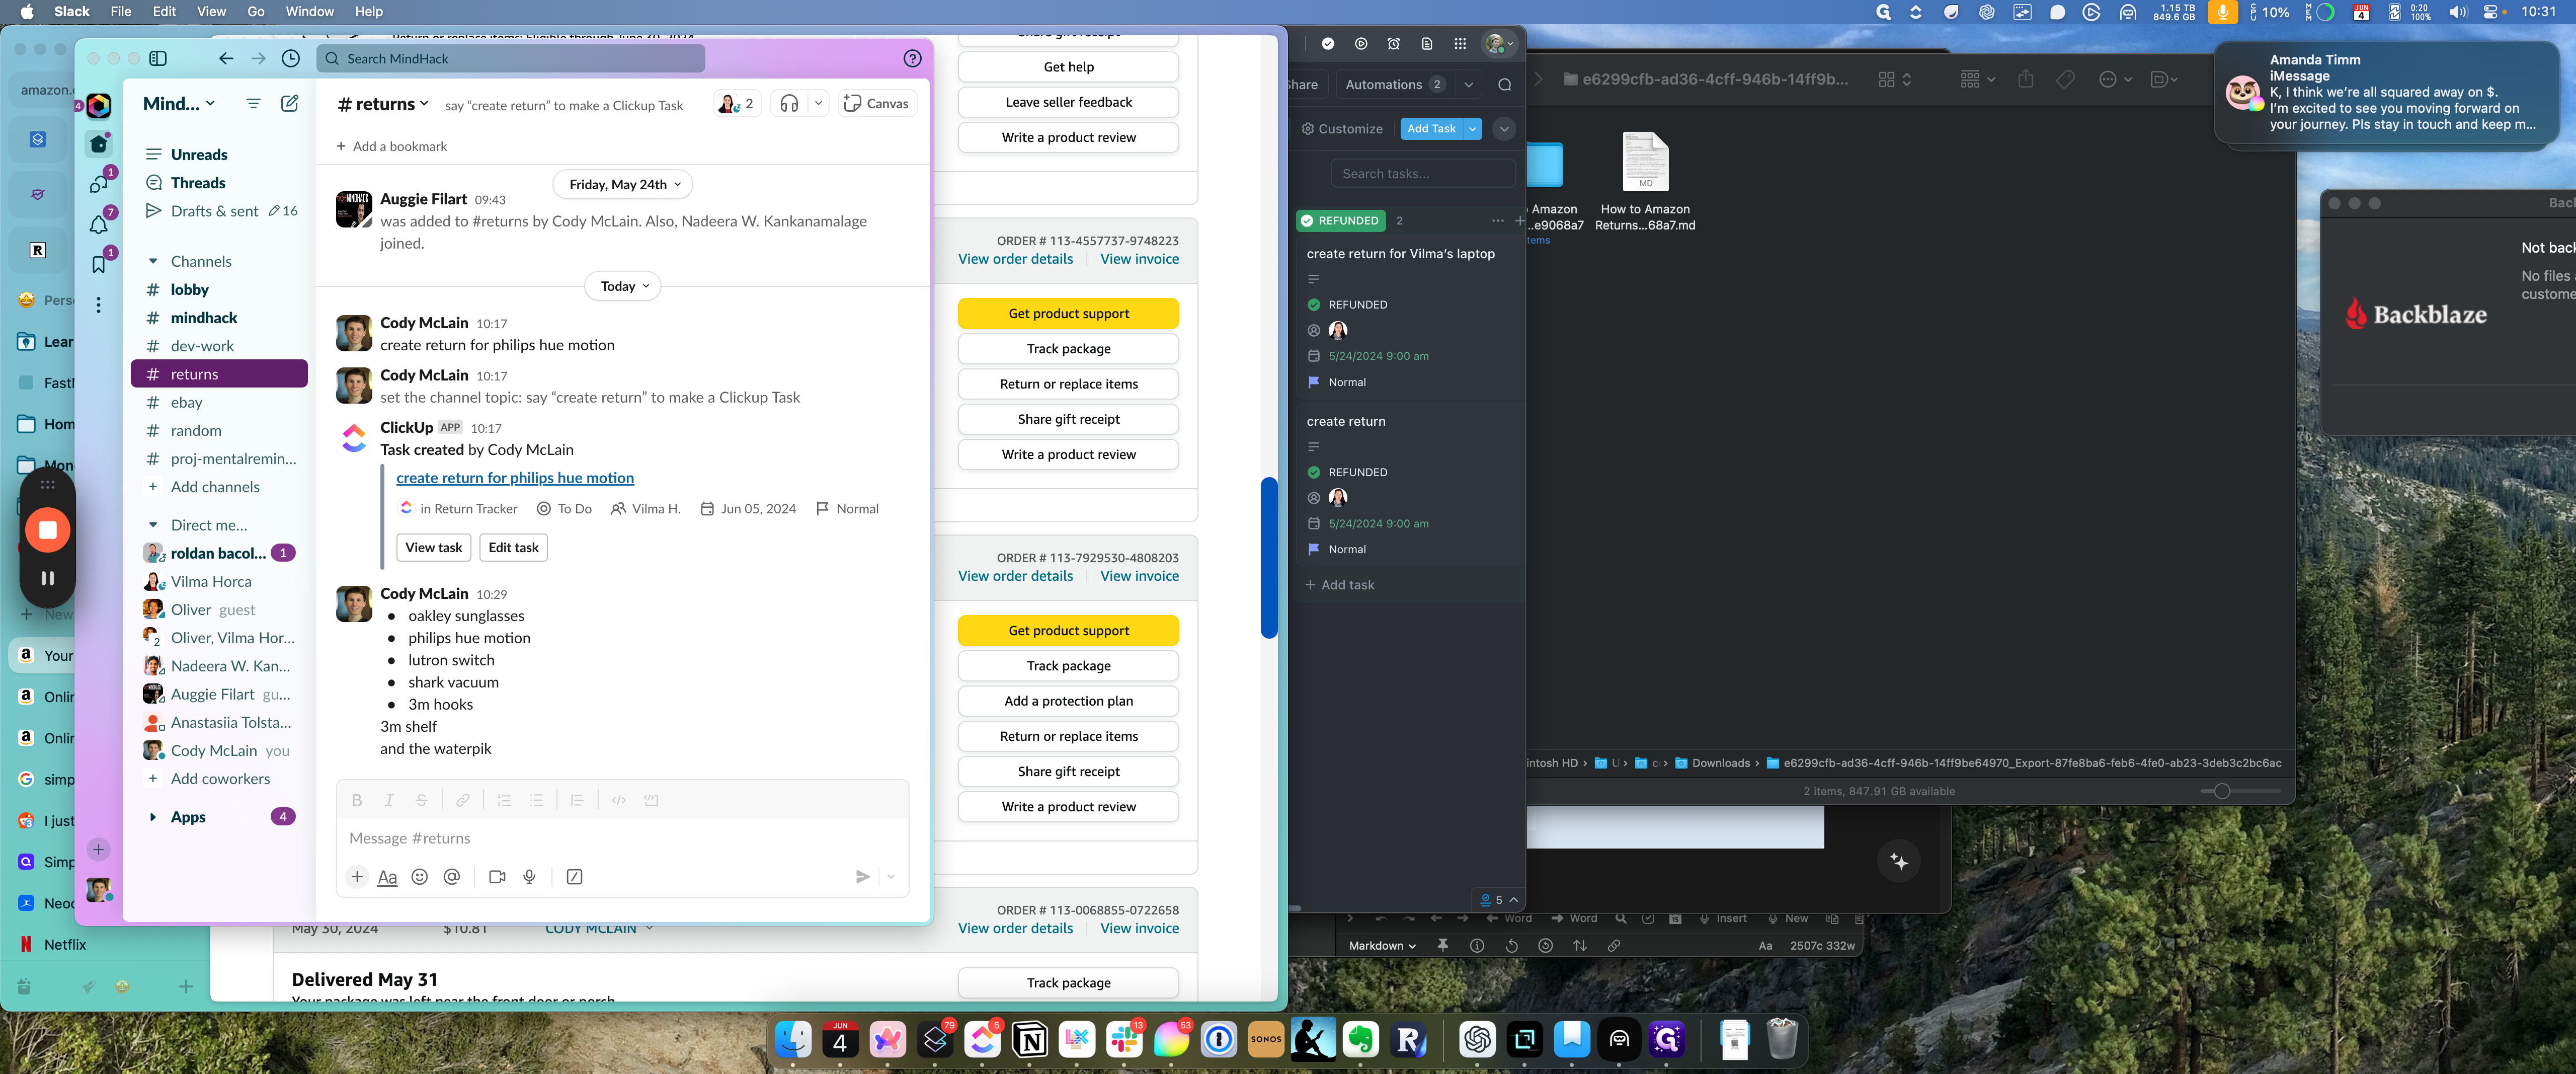2576x1074 pixels.
Task: Toggle ClickUp time tracker play icon
Action: pos(1361,44)
